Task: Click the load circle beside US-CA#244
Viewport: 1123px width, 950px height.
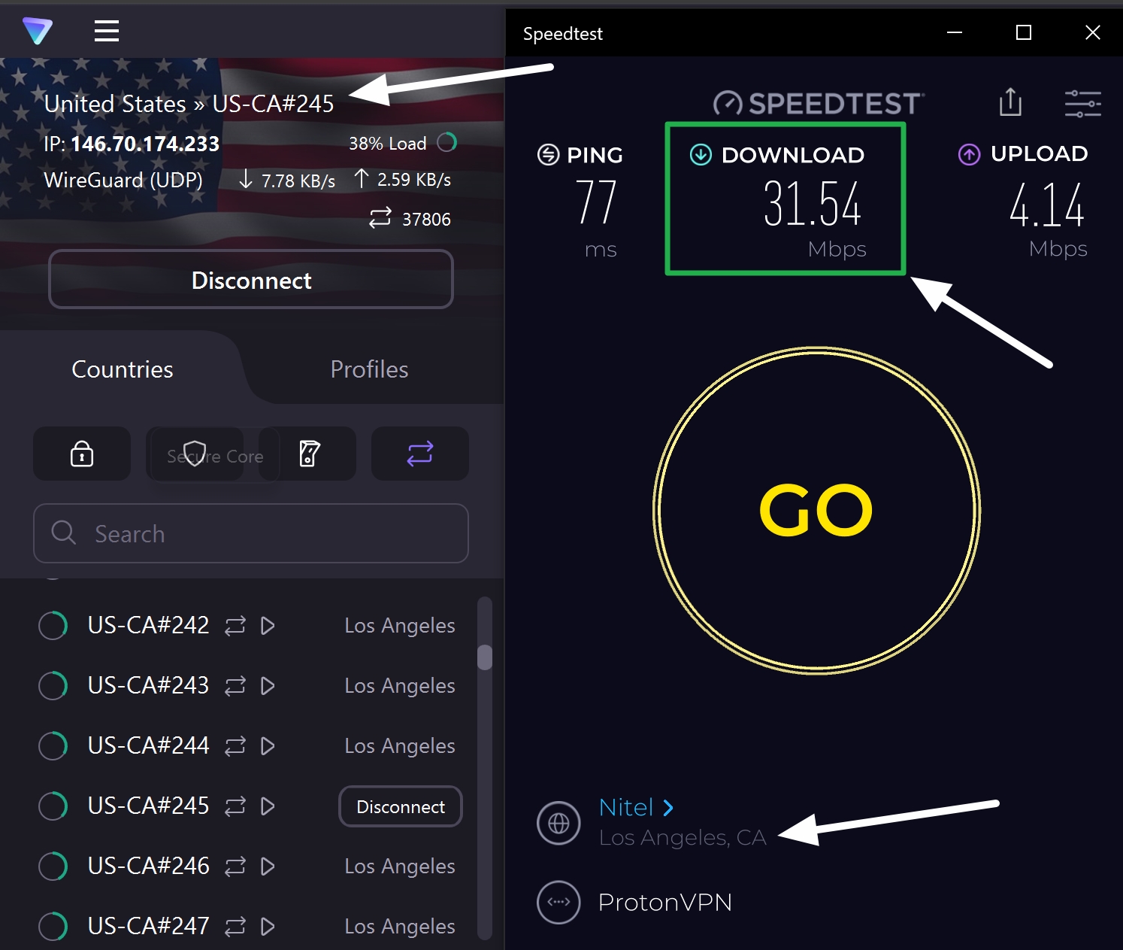Action: 53,745
